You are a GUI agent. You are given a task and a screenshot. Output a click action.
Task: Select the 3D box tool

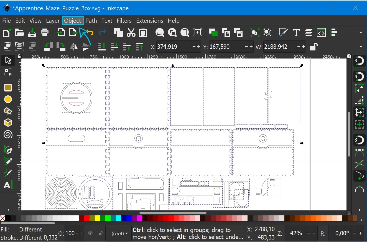coord(8,123)
